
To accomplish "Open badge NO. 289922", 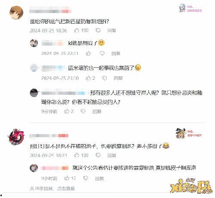I will [190, 8].
